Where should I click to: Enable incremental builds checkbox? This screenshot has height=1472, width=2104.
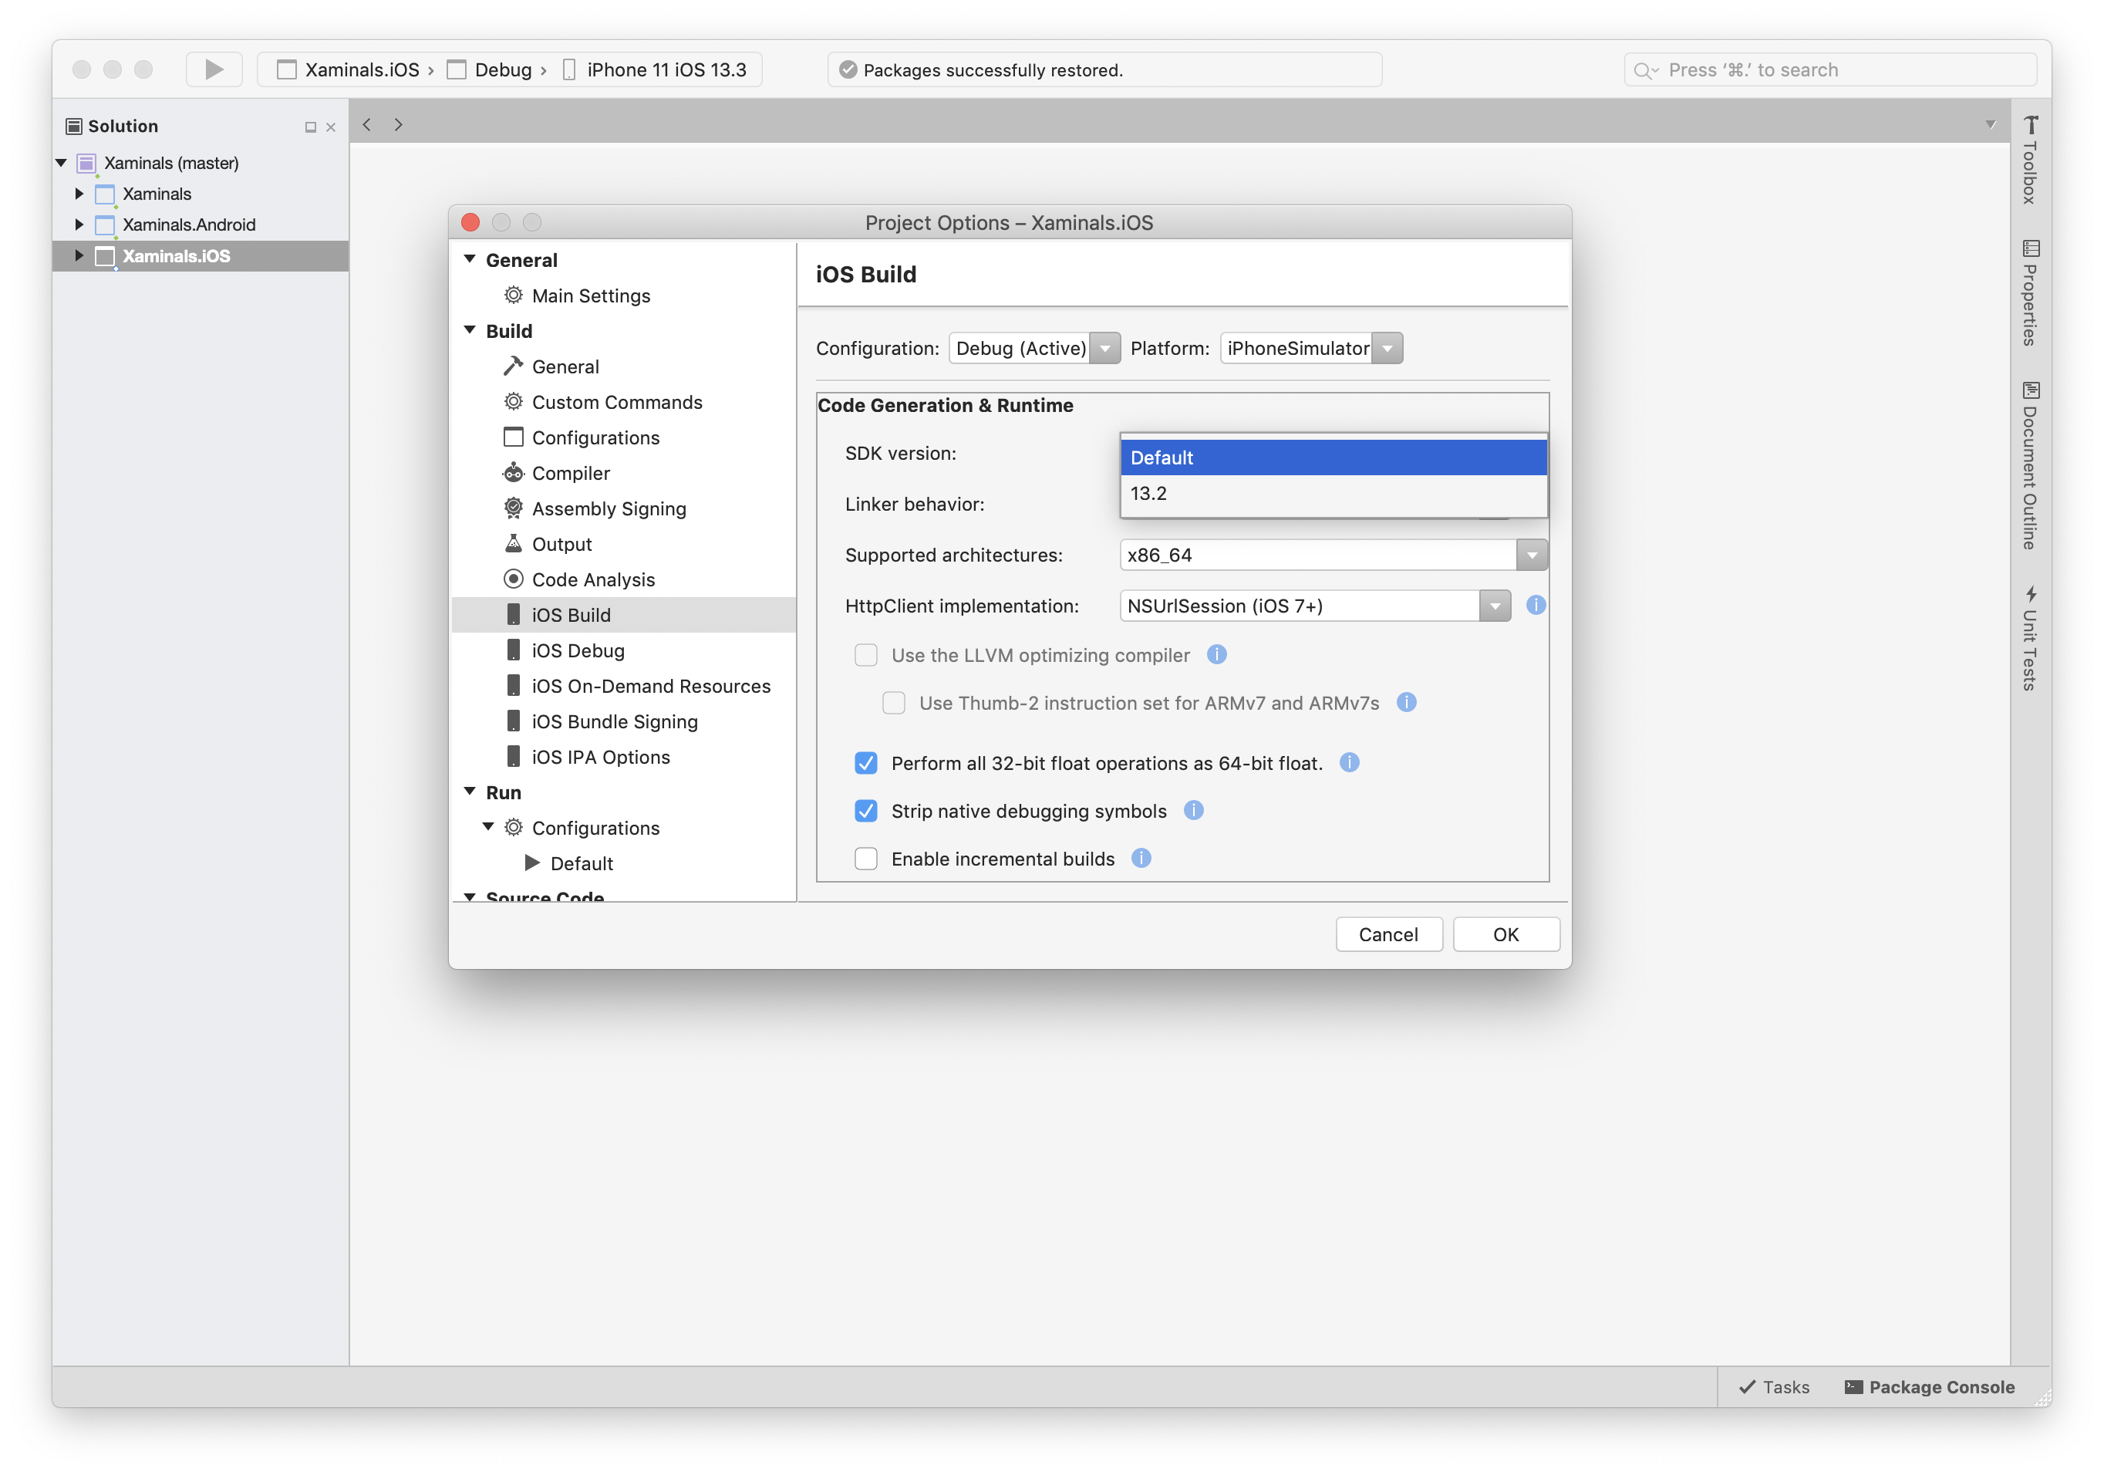[866, 859]
